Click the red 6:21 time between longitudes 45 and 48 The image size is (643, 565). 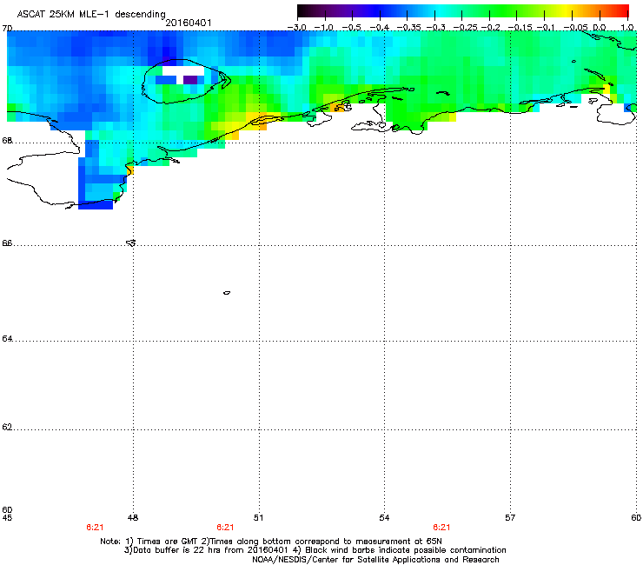click(x=95, y=528)
